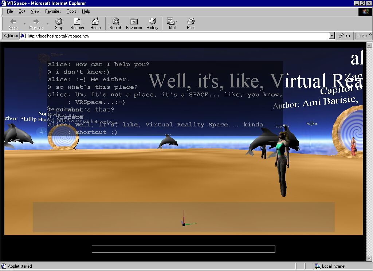Click the chat text input box
This screenshot has height=271, width=373.
click(183, 249)
